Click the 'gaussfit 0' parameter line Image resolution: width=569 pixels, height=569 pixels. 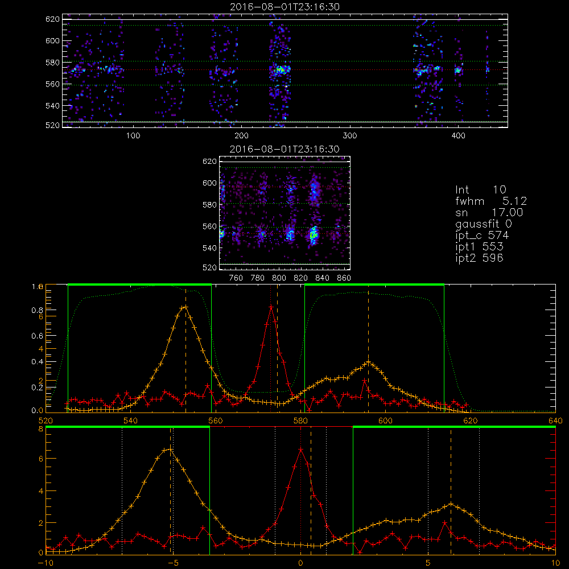pos(484,224)
